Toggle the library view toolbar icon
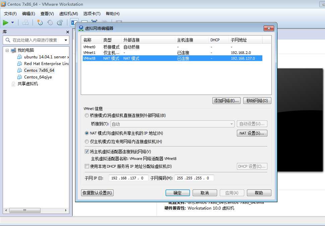 pyautogui.click(x=74, y=22)
